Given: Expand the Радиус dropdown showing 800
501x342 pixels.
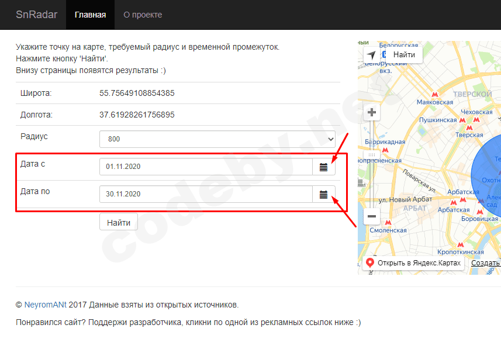Looking at the screenshot, I should [x=217, y=139].
